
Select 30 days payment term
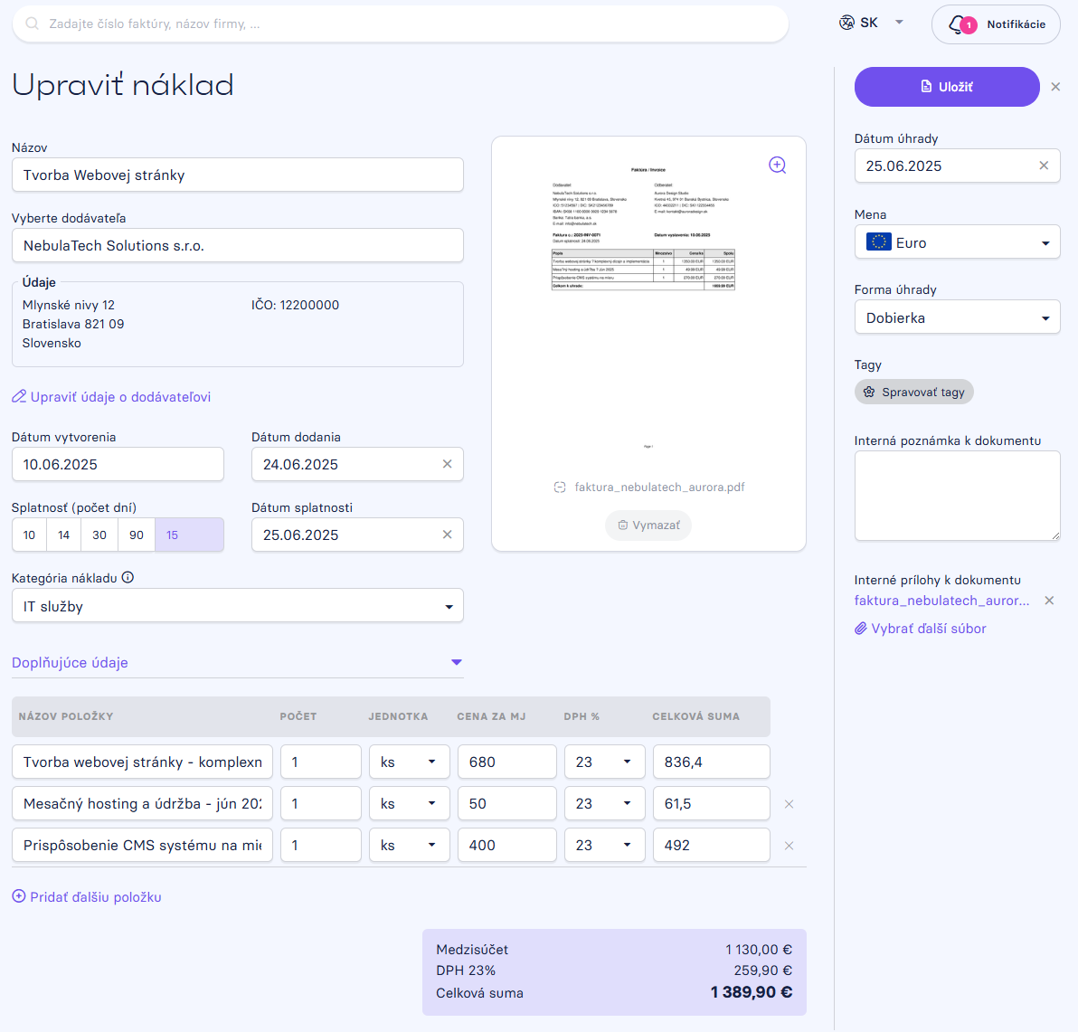tap(99, 535)
